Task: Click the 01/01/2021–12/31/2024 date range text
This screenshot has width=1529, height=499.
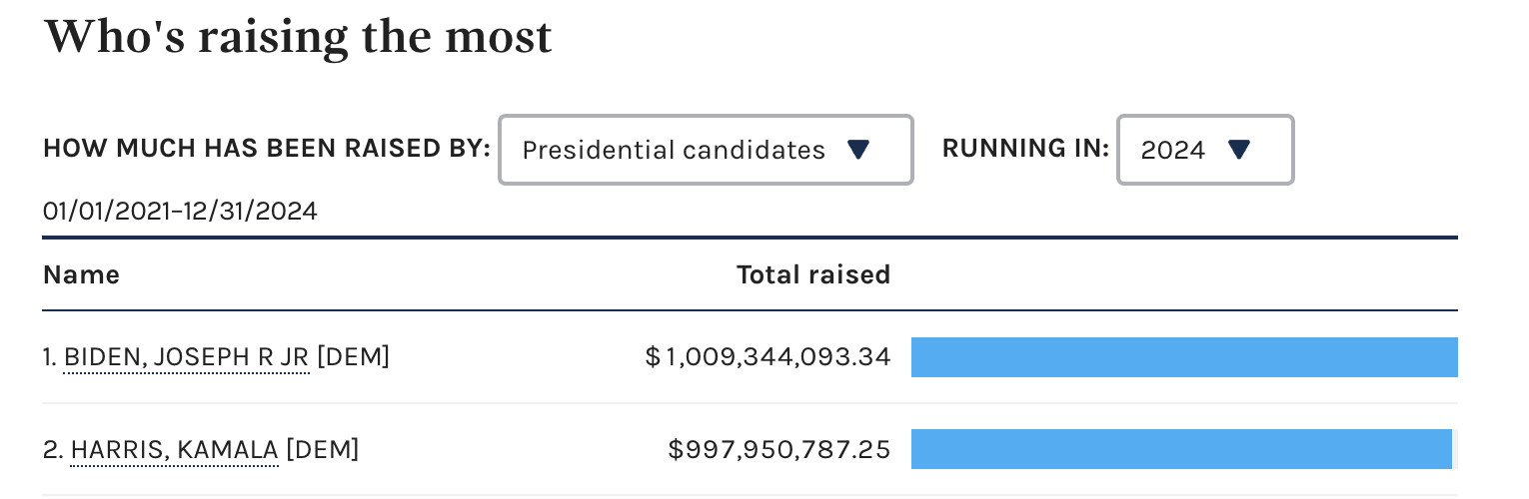Action: click(x=180, y=212)
